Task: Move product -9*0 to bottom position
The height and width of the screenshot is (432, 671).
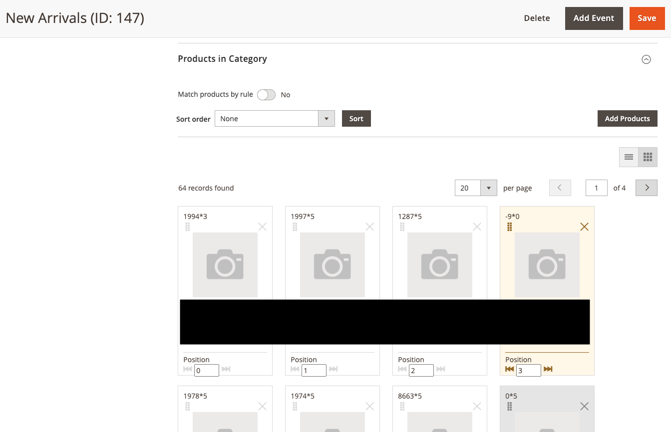Action: click(x=548, y=369)
